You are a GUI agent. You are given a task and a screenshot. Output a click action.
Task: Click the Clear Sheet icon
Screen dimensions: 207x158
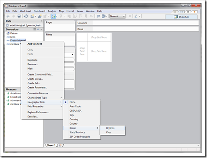point(45,16)
